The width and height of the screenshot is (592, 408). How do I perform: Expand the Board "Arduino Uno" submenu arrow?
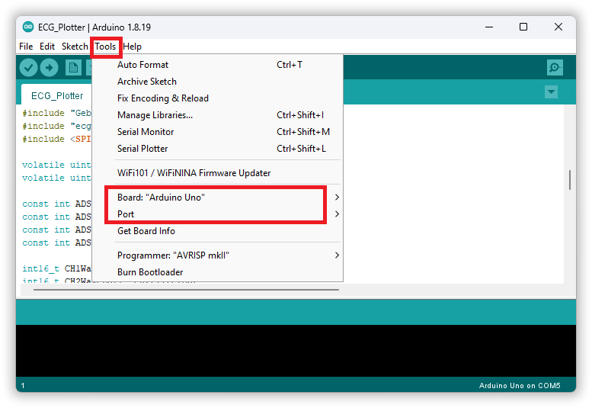[x=337, y=198]
